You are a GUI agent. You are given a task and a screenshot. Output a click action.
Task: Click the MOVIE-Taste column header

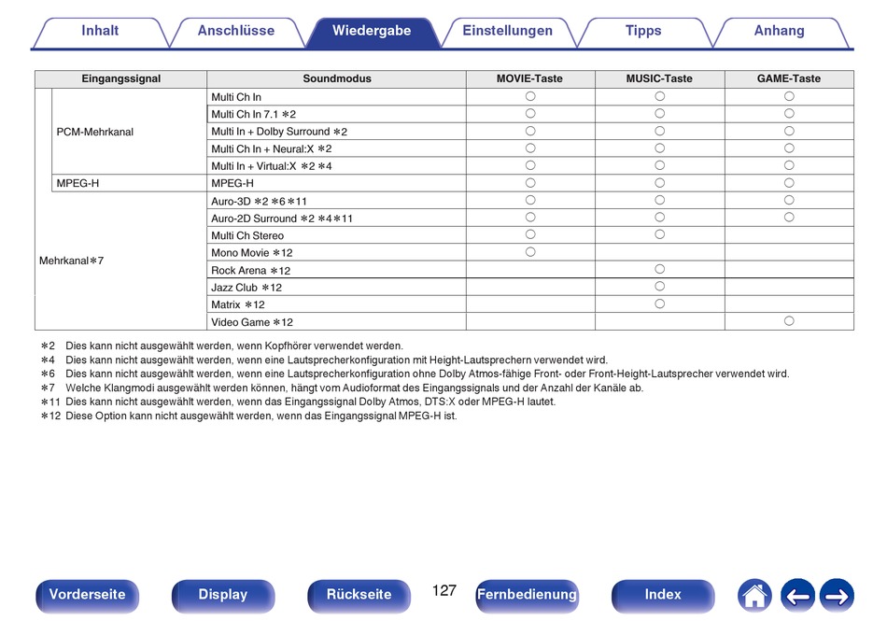[x=530, y=79]
